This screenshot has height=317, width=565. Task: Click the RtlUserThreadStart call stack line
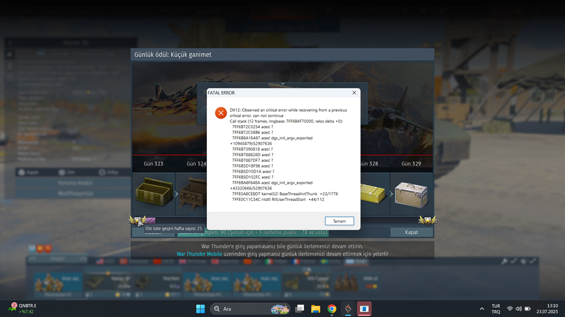coord(278,199)
